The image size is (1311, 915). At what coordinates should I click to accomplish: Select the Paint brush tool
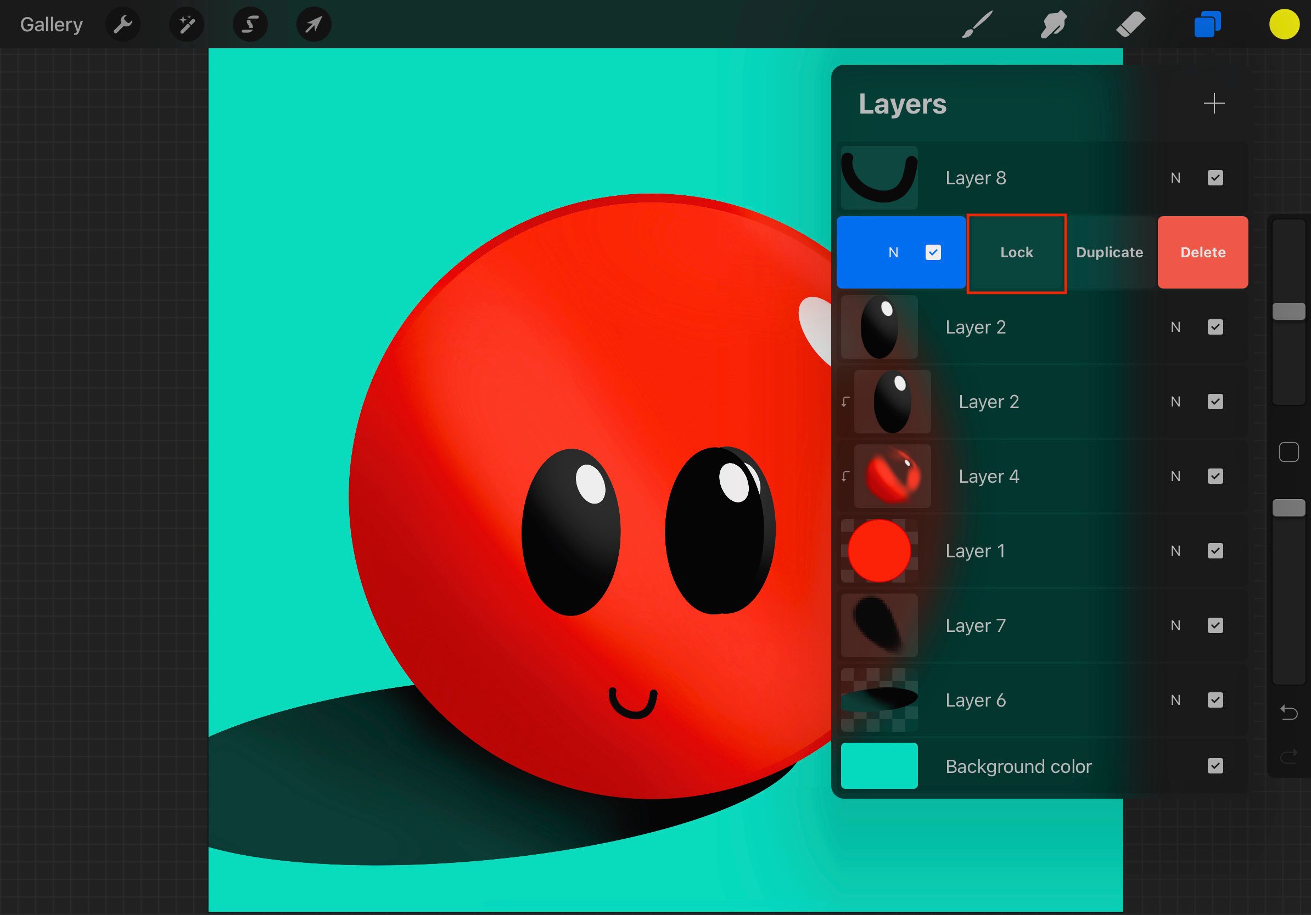977,24
